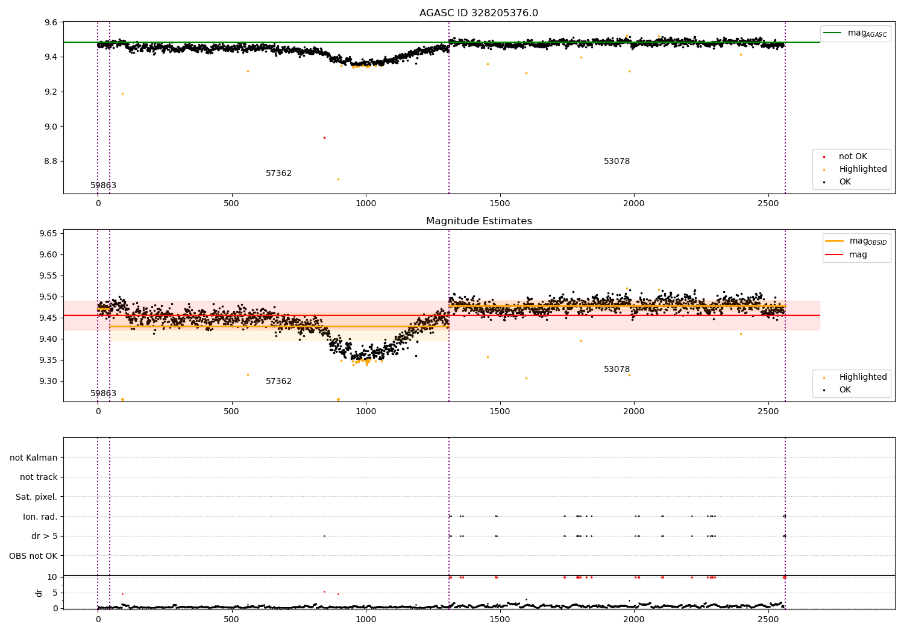Click the green line sample in mag AGASC legend
The height and width of the screenshot is (633, 904).
tap(833, 33)
